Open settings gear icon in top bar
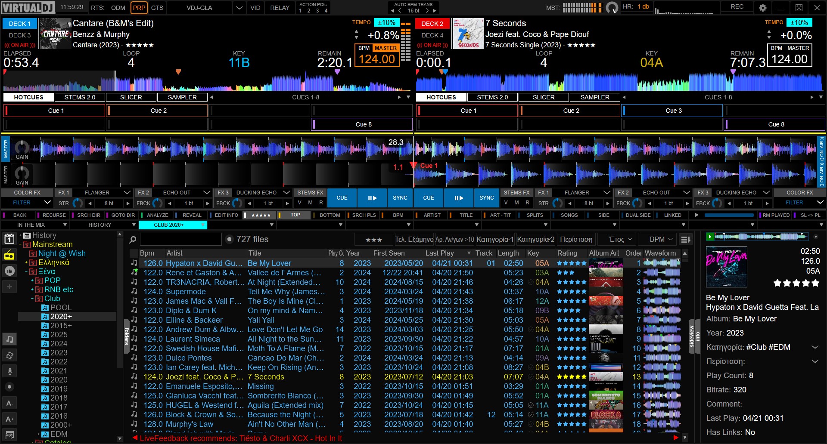Viewport: 827px width, 444px height. 763,8
